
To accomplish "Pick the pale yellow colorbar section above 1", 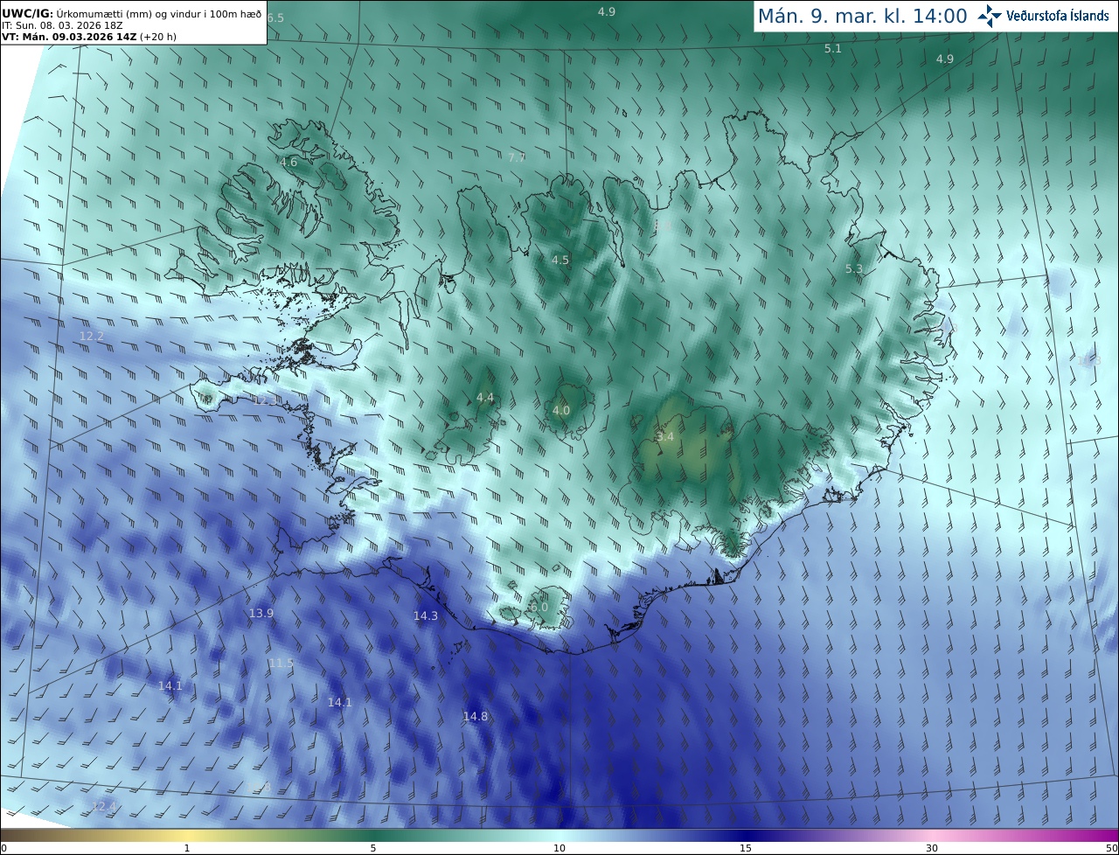I will 187,836.
